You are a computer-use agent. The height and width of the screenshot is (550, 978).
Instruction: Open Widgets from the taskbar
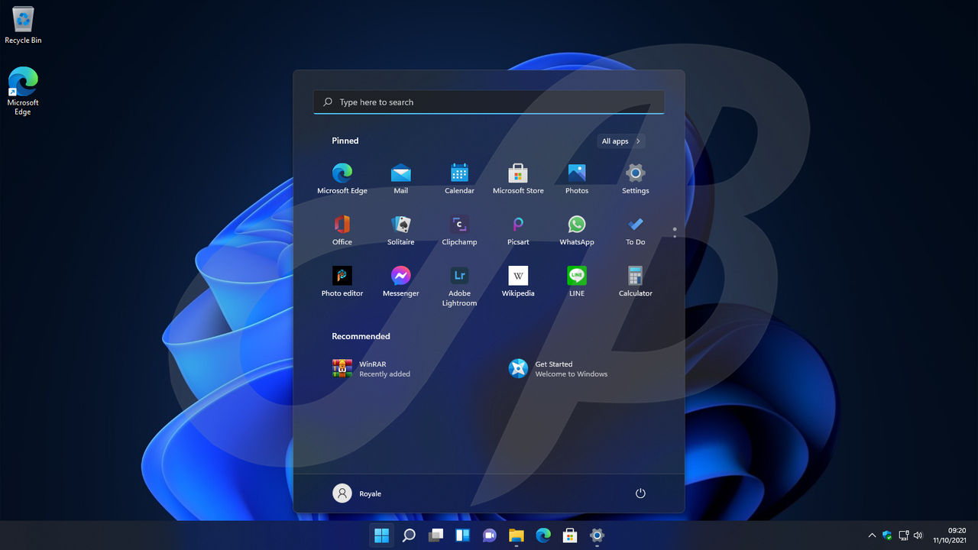(x=462, y=535)
